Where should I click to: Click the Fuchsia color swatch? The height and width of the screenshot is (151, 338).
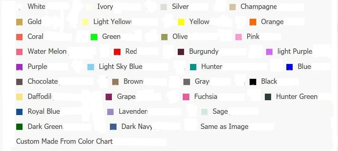(186, 97)
